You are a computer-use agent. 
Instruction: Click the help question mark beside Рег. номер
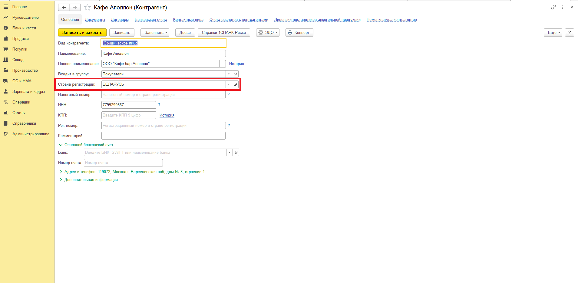(x=229, y=125)
